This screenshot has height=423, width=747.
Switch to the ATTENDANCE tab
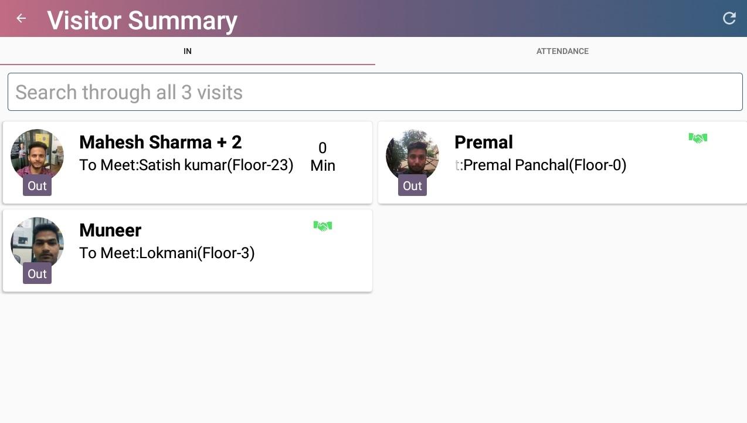[562, 51]
